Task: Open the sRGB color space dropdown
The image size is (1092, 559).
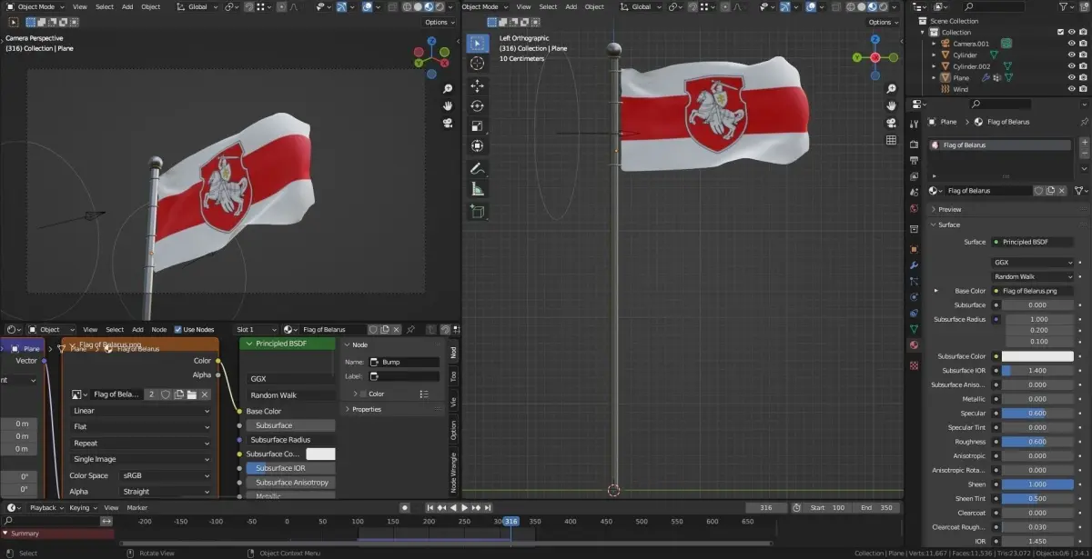Action: (x=166, y=475)
